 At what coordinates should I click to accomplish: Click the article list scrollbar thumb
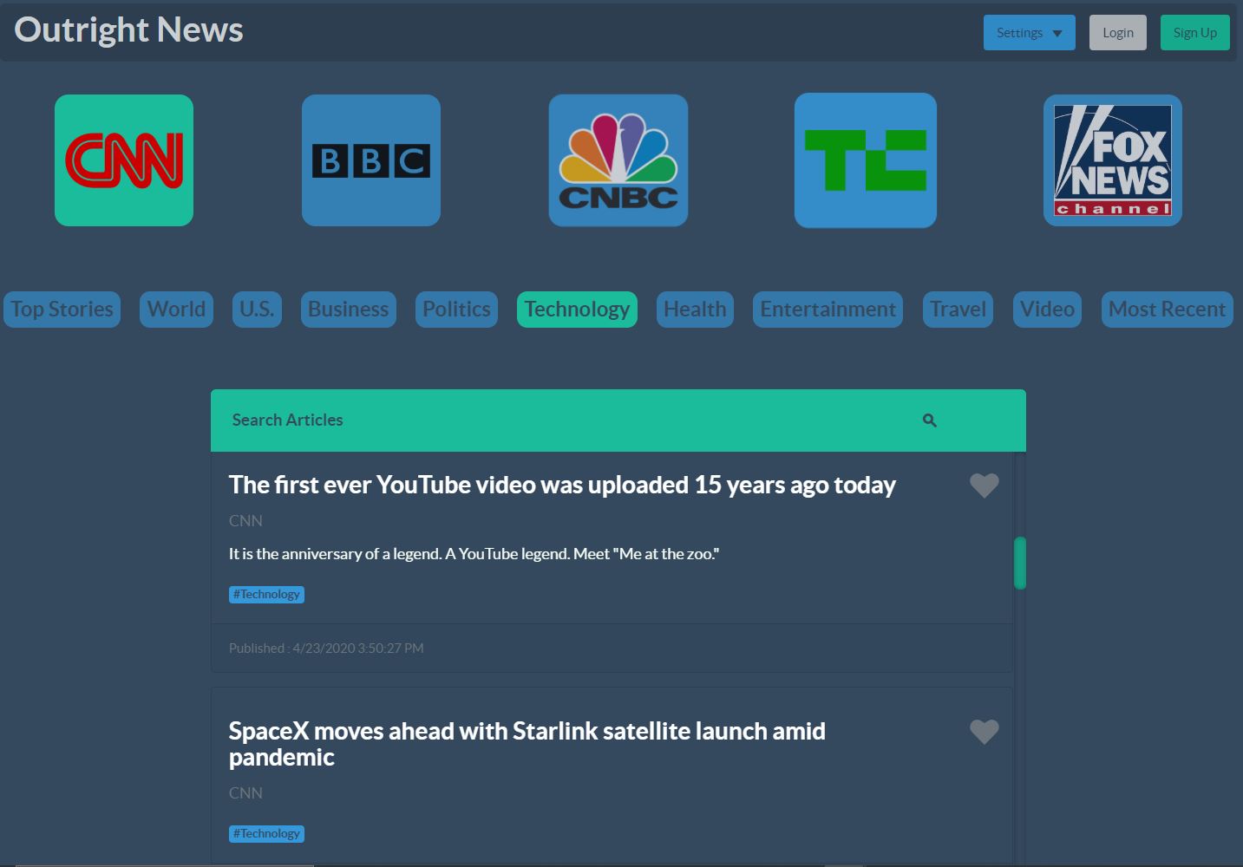click(1020, 564)
